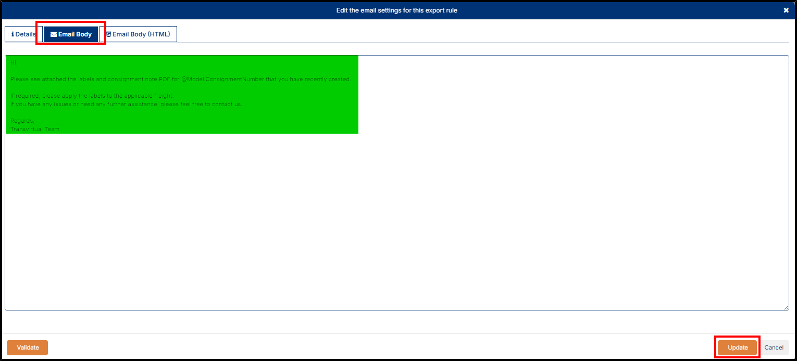The image size is (797, 361).
Task: Select the Email Body tab
Action: click(x=71, y=34)
